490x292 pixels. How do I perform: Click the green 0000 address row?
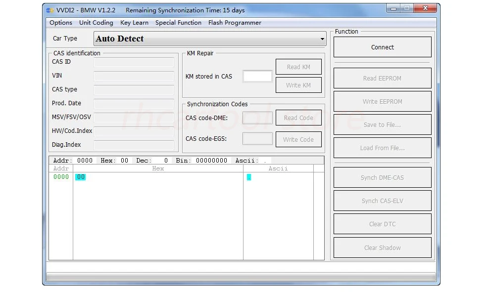tap(61, 177)
